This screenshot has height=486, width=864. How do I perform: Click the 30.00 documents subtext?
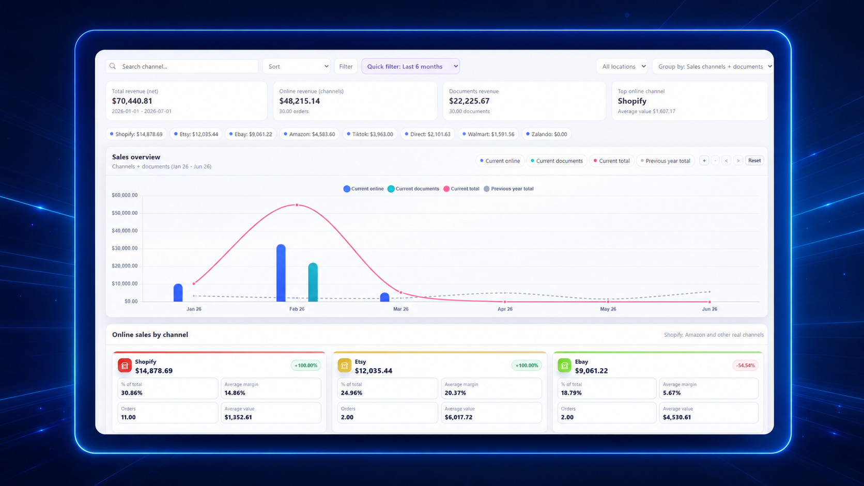coord(469,112)
